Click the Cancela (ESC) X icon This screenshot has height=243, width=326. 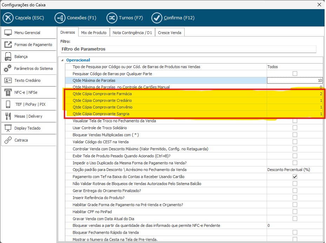(8, 18)
